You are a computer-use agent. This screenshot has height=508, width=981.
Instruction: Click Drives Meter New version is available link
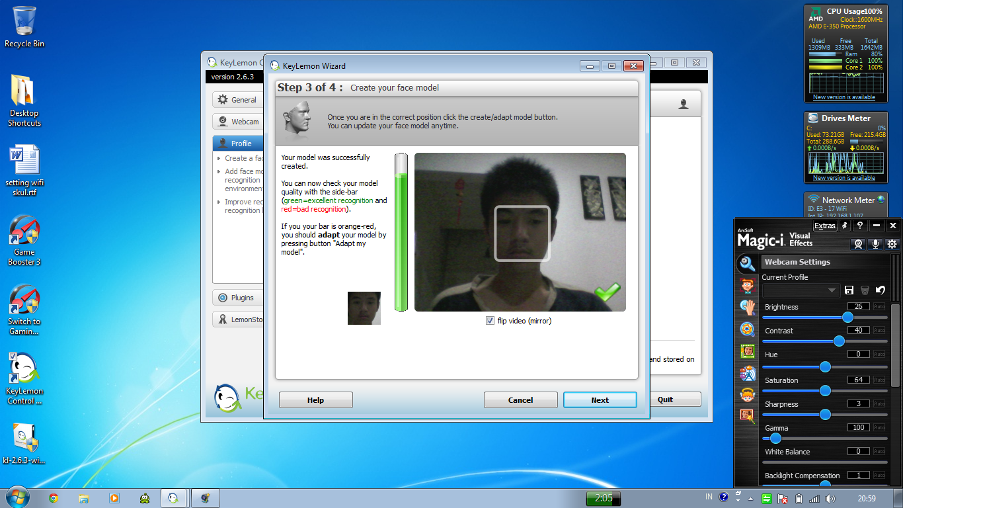tap(844, 178)
